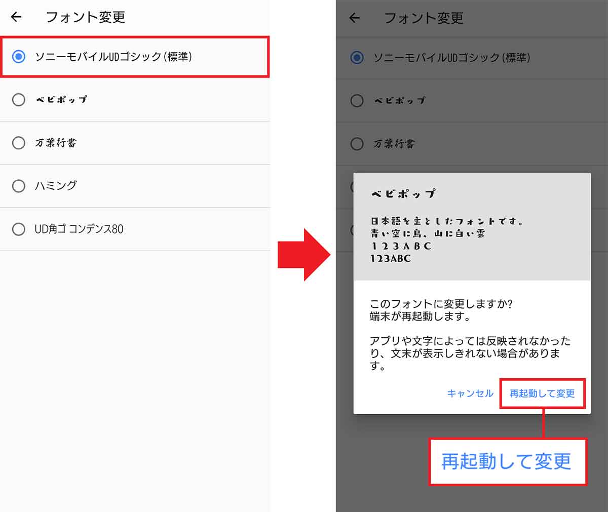Image resolution: width=608 pixels, height=512 pixels.
Task: Click このフォントに変更しますか? text
Action: click(441, 304)
